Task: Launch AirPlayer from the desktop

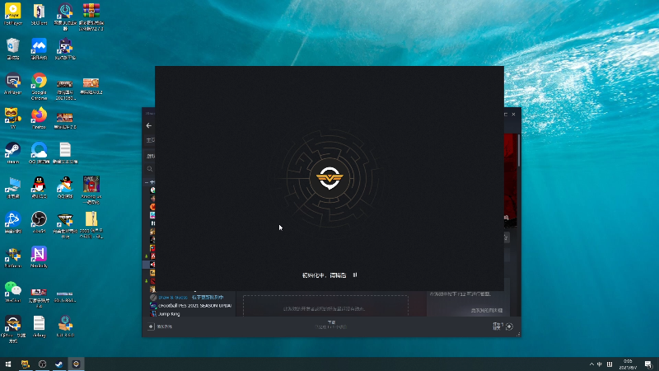Action: (x=12, y=83)
